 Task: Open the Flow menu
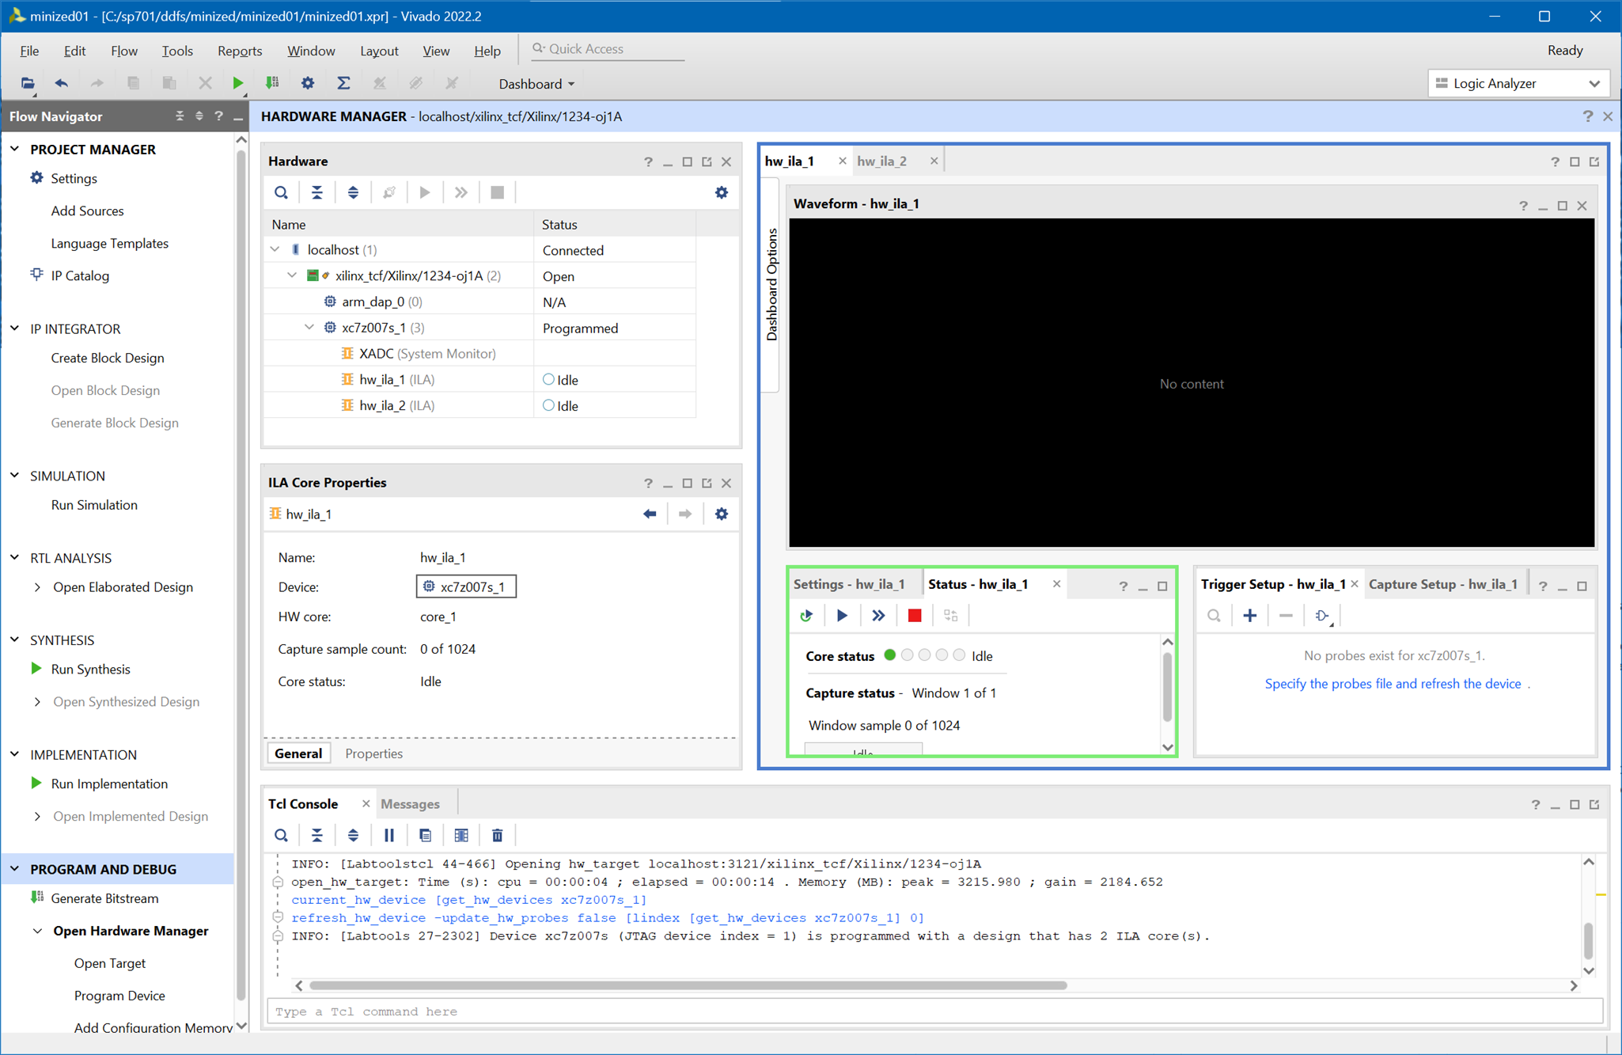click(x=123, y=51)
